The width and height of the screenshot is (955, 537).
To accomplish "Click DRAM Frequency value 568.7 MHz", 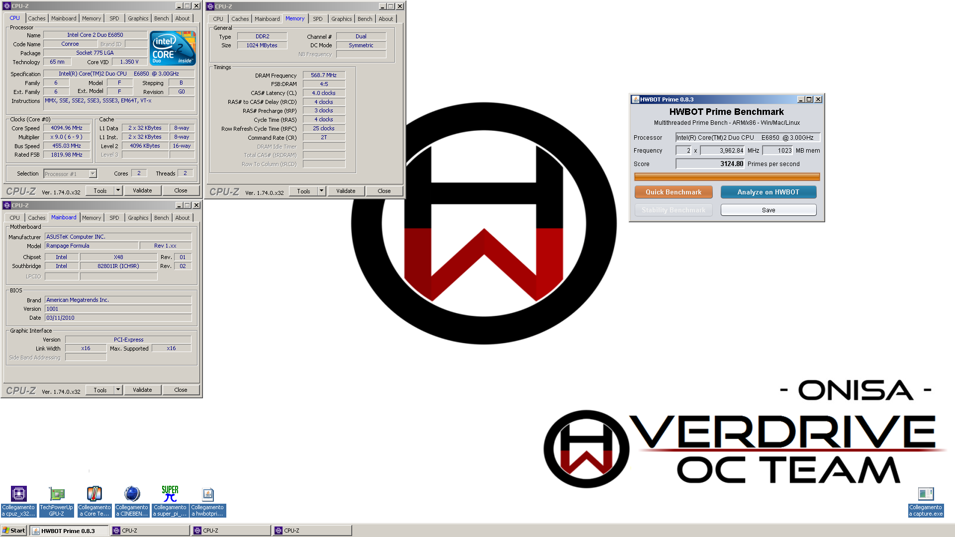I will (324, 75).
